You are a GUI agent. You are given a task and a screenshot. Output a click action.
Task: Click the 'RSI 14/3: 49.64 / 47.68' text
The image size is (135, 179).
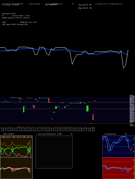16,16
